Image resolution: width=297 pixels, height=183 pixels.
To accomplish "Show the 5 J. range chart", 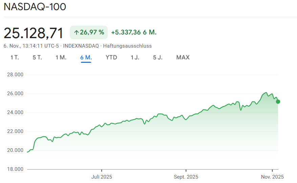I will pyautogui.click(x=158, y=57).
